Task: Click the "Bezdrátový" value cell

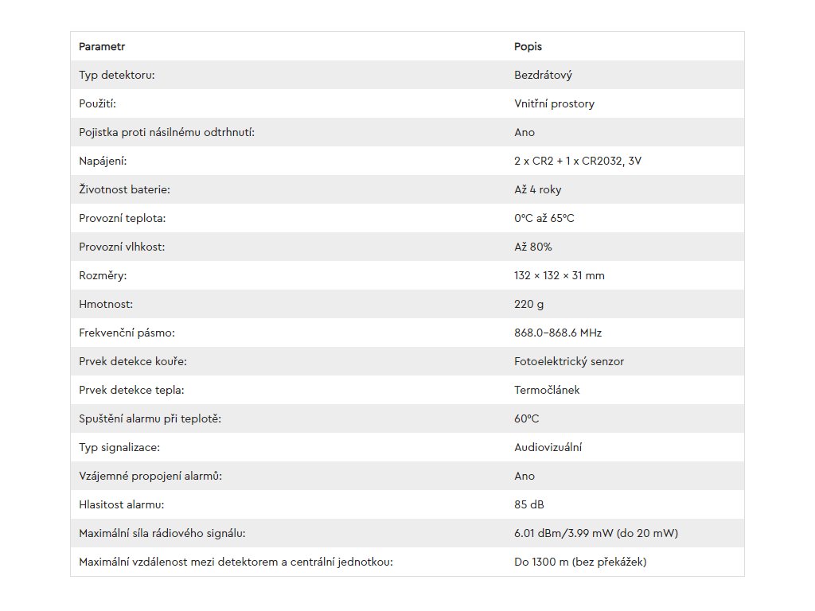Action: 543,75
